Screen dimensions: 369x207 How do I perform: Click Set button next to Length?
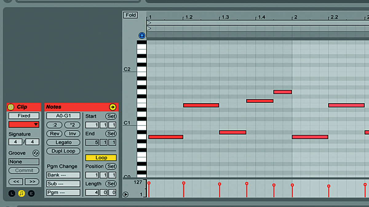[111, 184]
